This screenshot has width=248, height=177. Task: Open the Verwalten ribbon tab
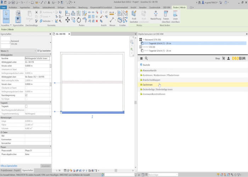pos(143,7)
